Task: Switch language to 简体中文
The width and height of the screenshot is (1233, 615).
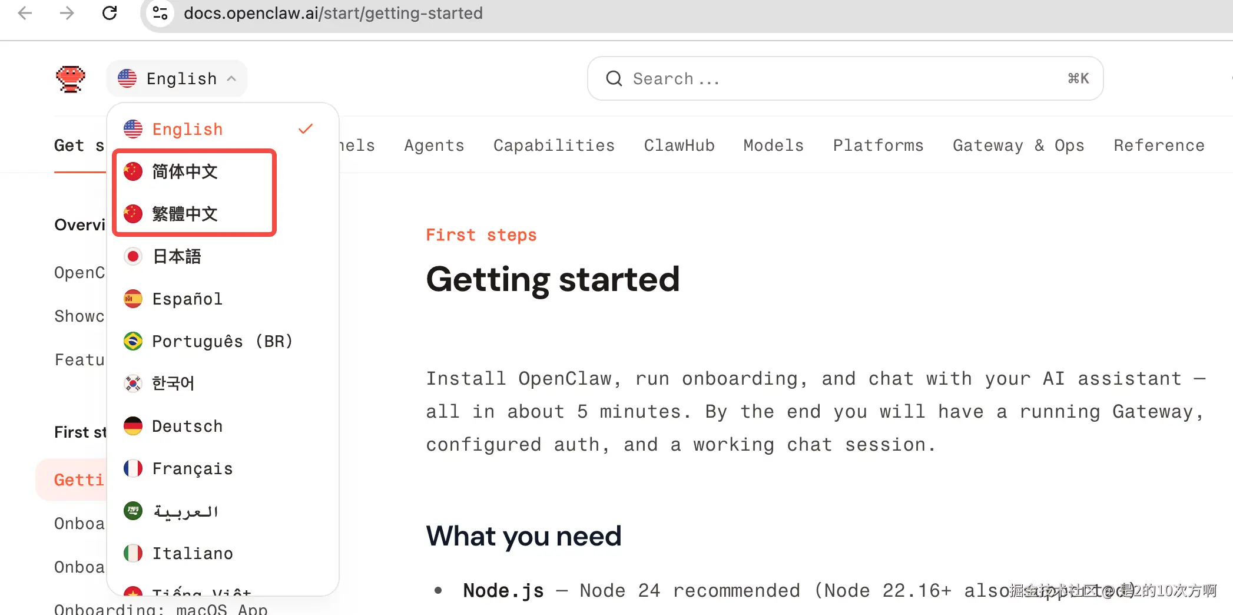Action: coord(194,171)
